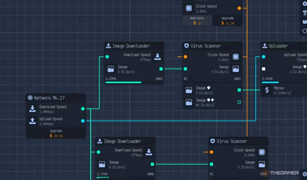Click the 'Uploader' node title text
This screenshot has height=180, width=307.
[278, 46]
